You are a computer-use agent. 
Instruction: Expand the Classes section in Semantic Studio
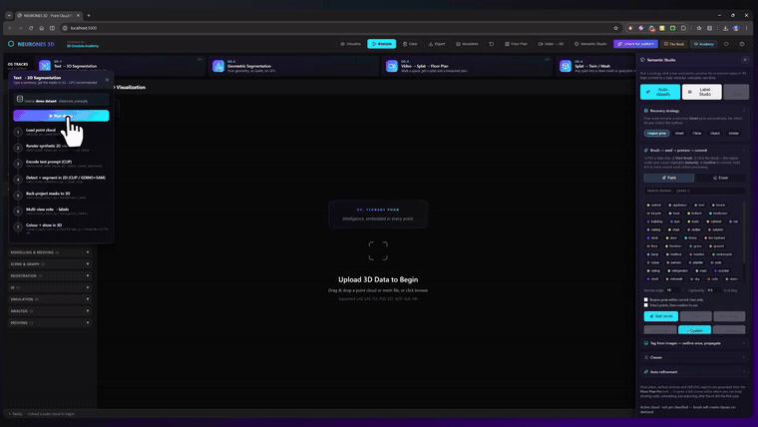click(x=694, y=357)
